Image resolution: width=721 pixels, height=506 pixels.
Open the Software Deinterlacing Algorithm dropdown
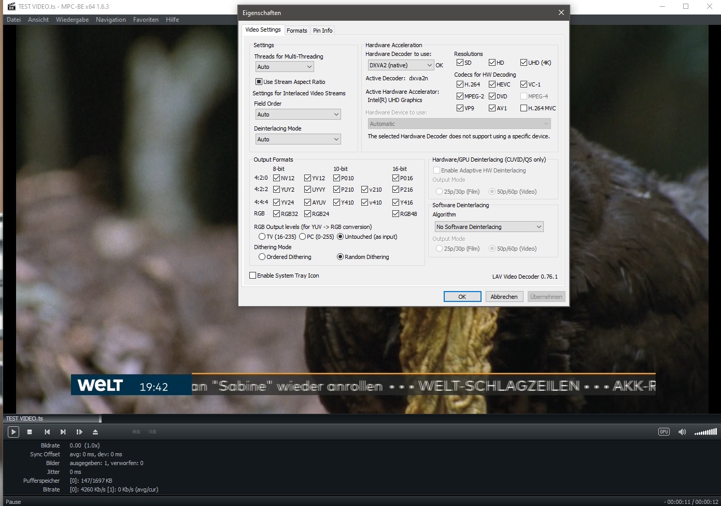click(489, 227)
